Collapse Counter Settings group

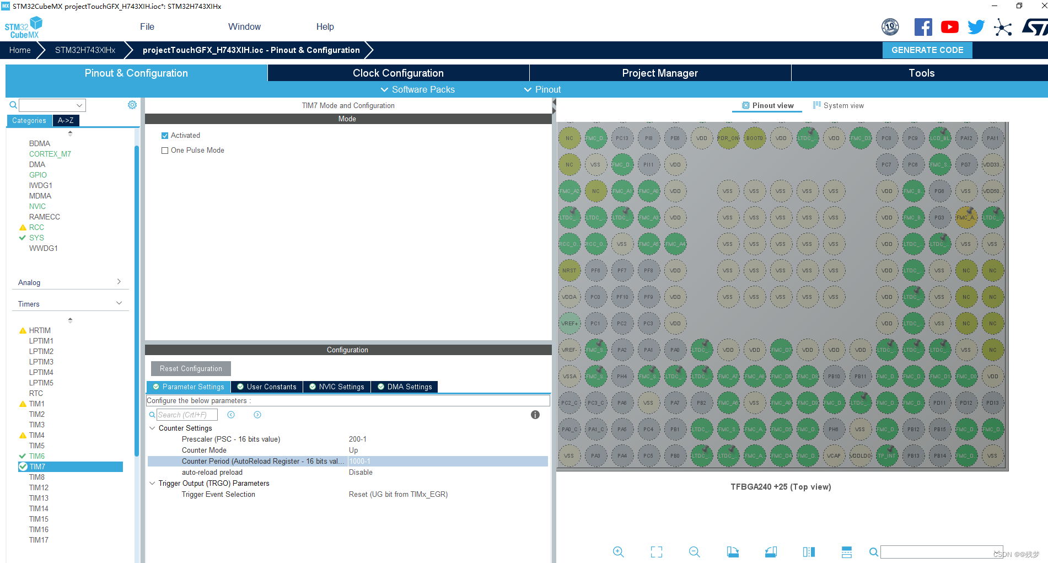[x=152, y=428]
